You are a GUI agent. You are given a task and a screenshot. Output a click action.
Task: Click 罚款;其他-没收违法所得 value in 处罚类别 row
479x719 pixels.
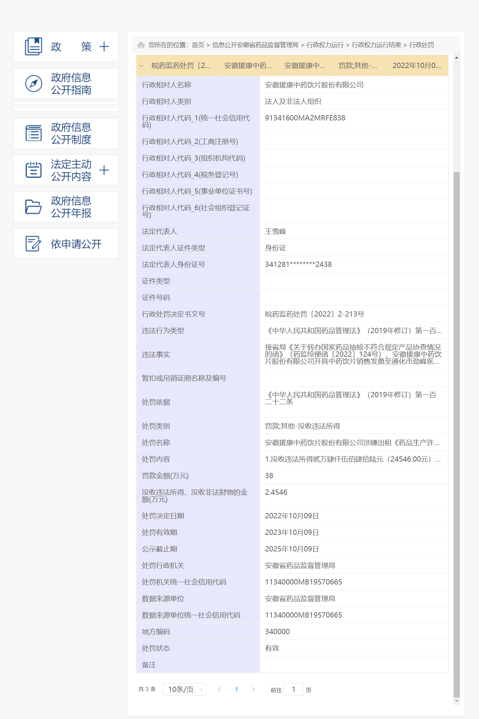[302, 426]
